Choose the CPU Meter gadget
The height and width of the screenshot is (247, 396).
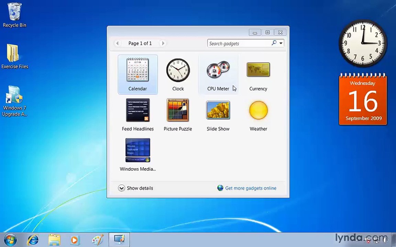click(218, 74)
